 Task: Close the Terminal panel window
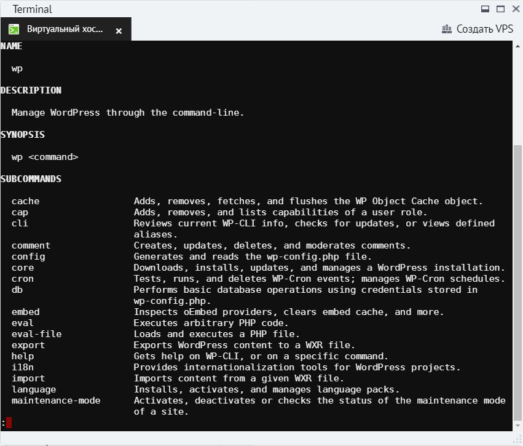(515, 9)
